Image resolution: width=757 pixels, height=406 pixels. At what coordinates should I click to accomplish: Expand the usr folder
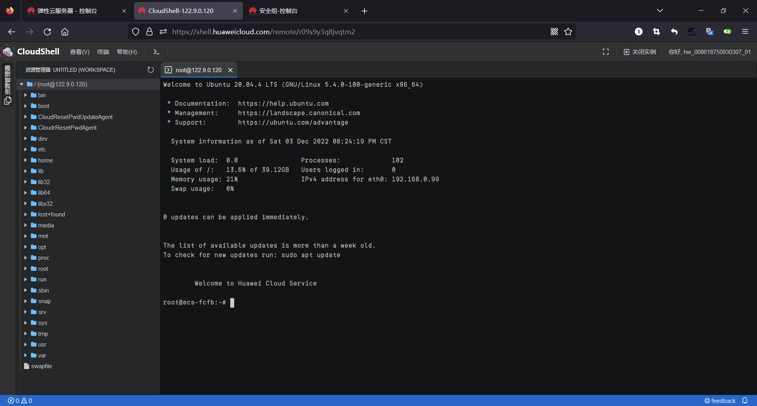tap(26, 345)
